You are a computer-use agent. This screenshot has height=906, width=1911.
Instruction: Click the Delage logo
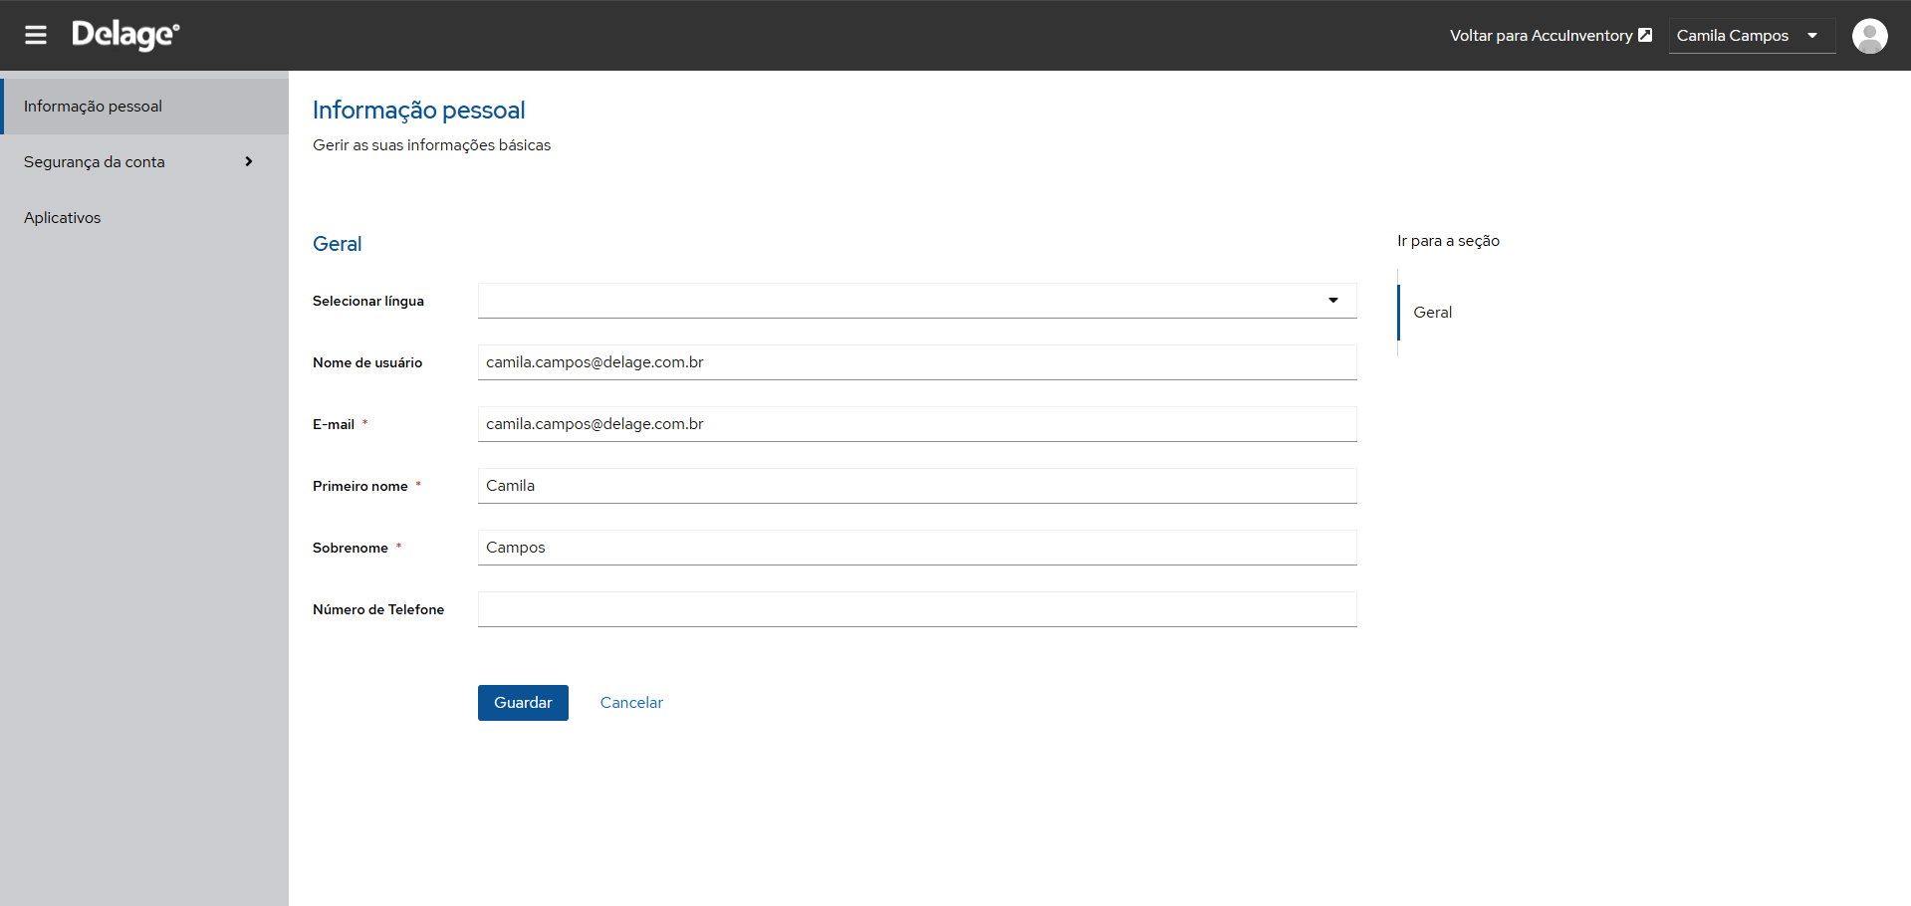click(125, 35)
